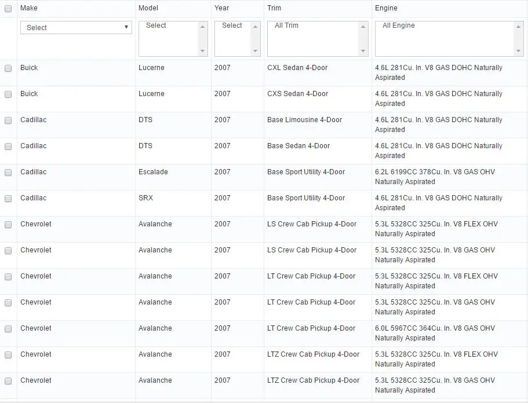Screen dimensions: 528x403
Task: Check the Avalanche LT 5.3L FLEX row checkbox
Action: pyautogui.click(x=8, y=277)
